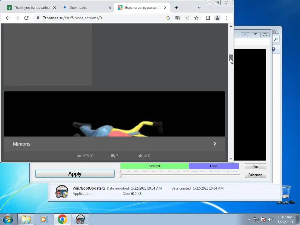Click the search icon in Explorer window
This screenshot has height=225, width=300.
pos(276,40)
